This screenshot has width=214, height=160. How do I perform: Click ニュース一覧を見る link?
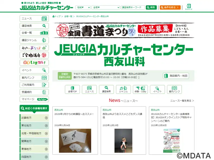182,101
